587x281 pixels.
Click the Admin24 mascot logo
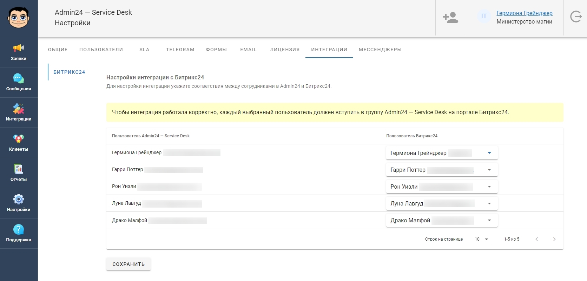click(19, 18)
